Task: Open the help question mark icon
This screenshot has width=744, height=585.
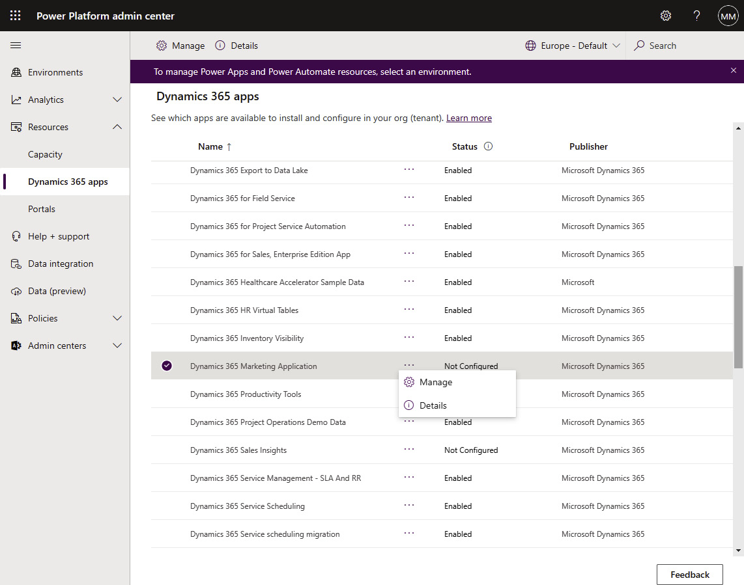Action: (x=696, y=16)
